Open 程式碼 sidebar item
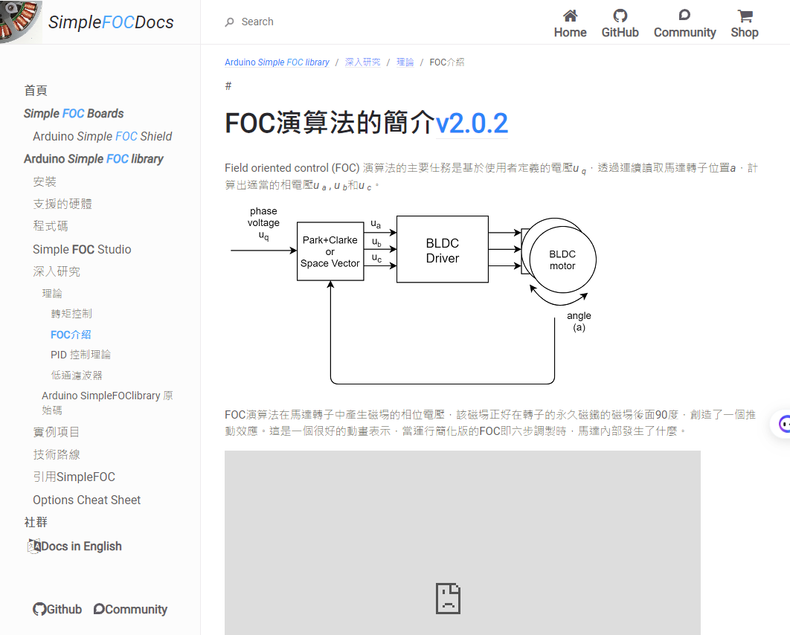Image resolution: width=790 pixels, height=635 pixels. click(x=51, y=226)
